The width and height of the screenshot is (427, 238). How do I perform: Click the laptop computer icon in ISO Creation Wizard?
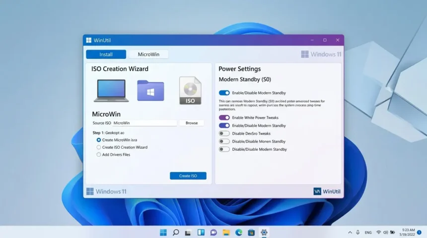pos(111,90)
